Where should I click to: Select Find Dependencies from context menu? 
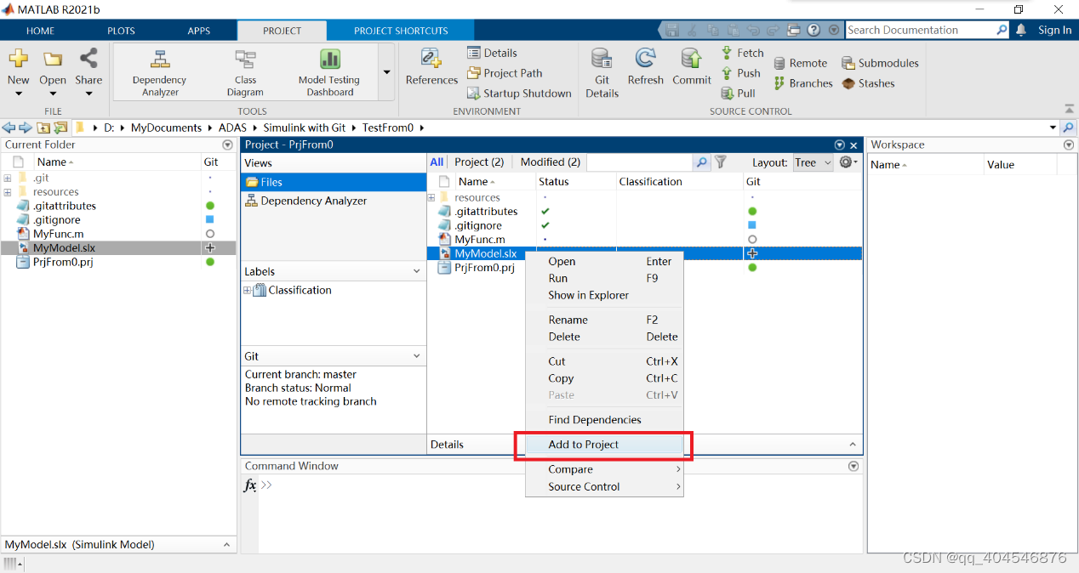coord(604,420)
